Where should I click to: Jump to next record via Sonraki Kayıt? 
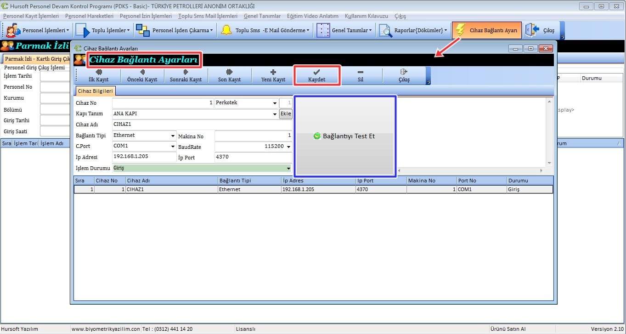(186, 72)
